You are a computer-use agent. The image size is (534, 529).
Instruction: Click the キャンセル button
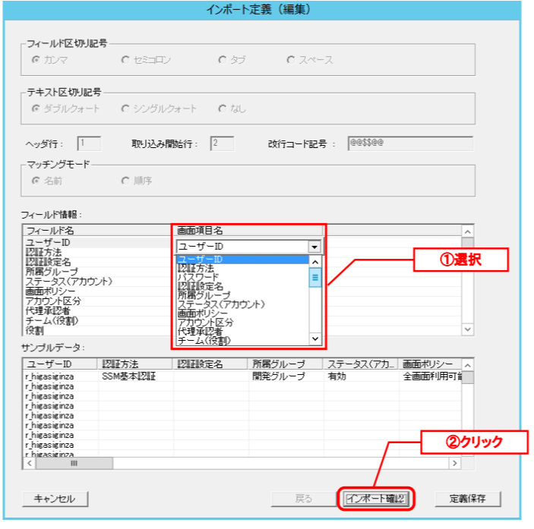(55, 499)
